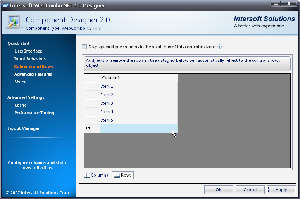The width and height of the screenshot is (300, 199).
Task: Open Styles section in sidebar
Action: point(20,82)
